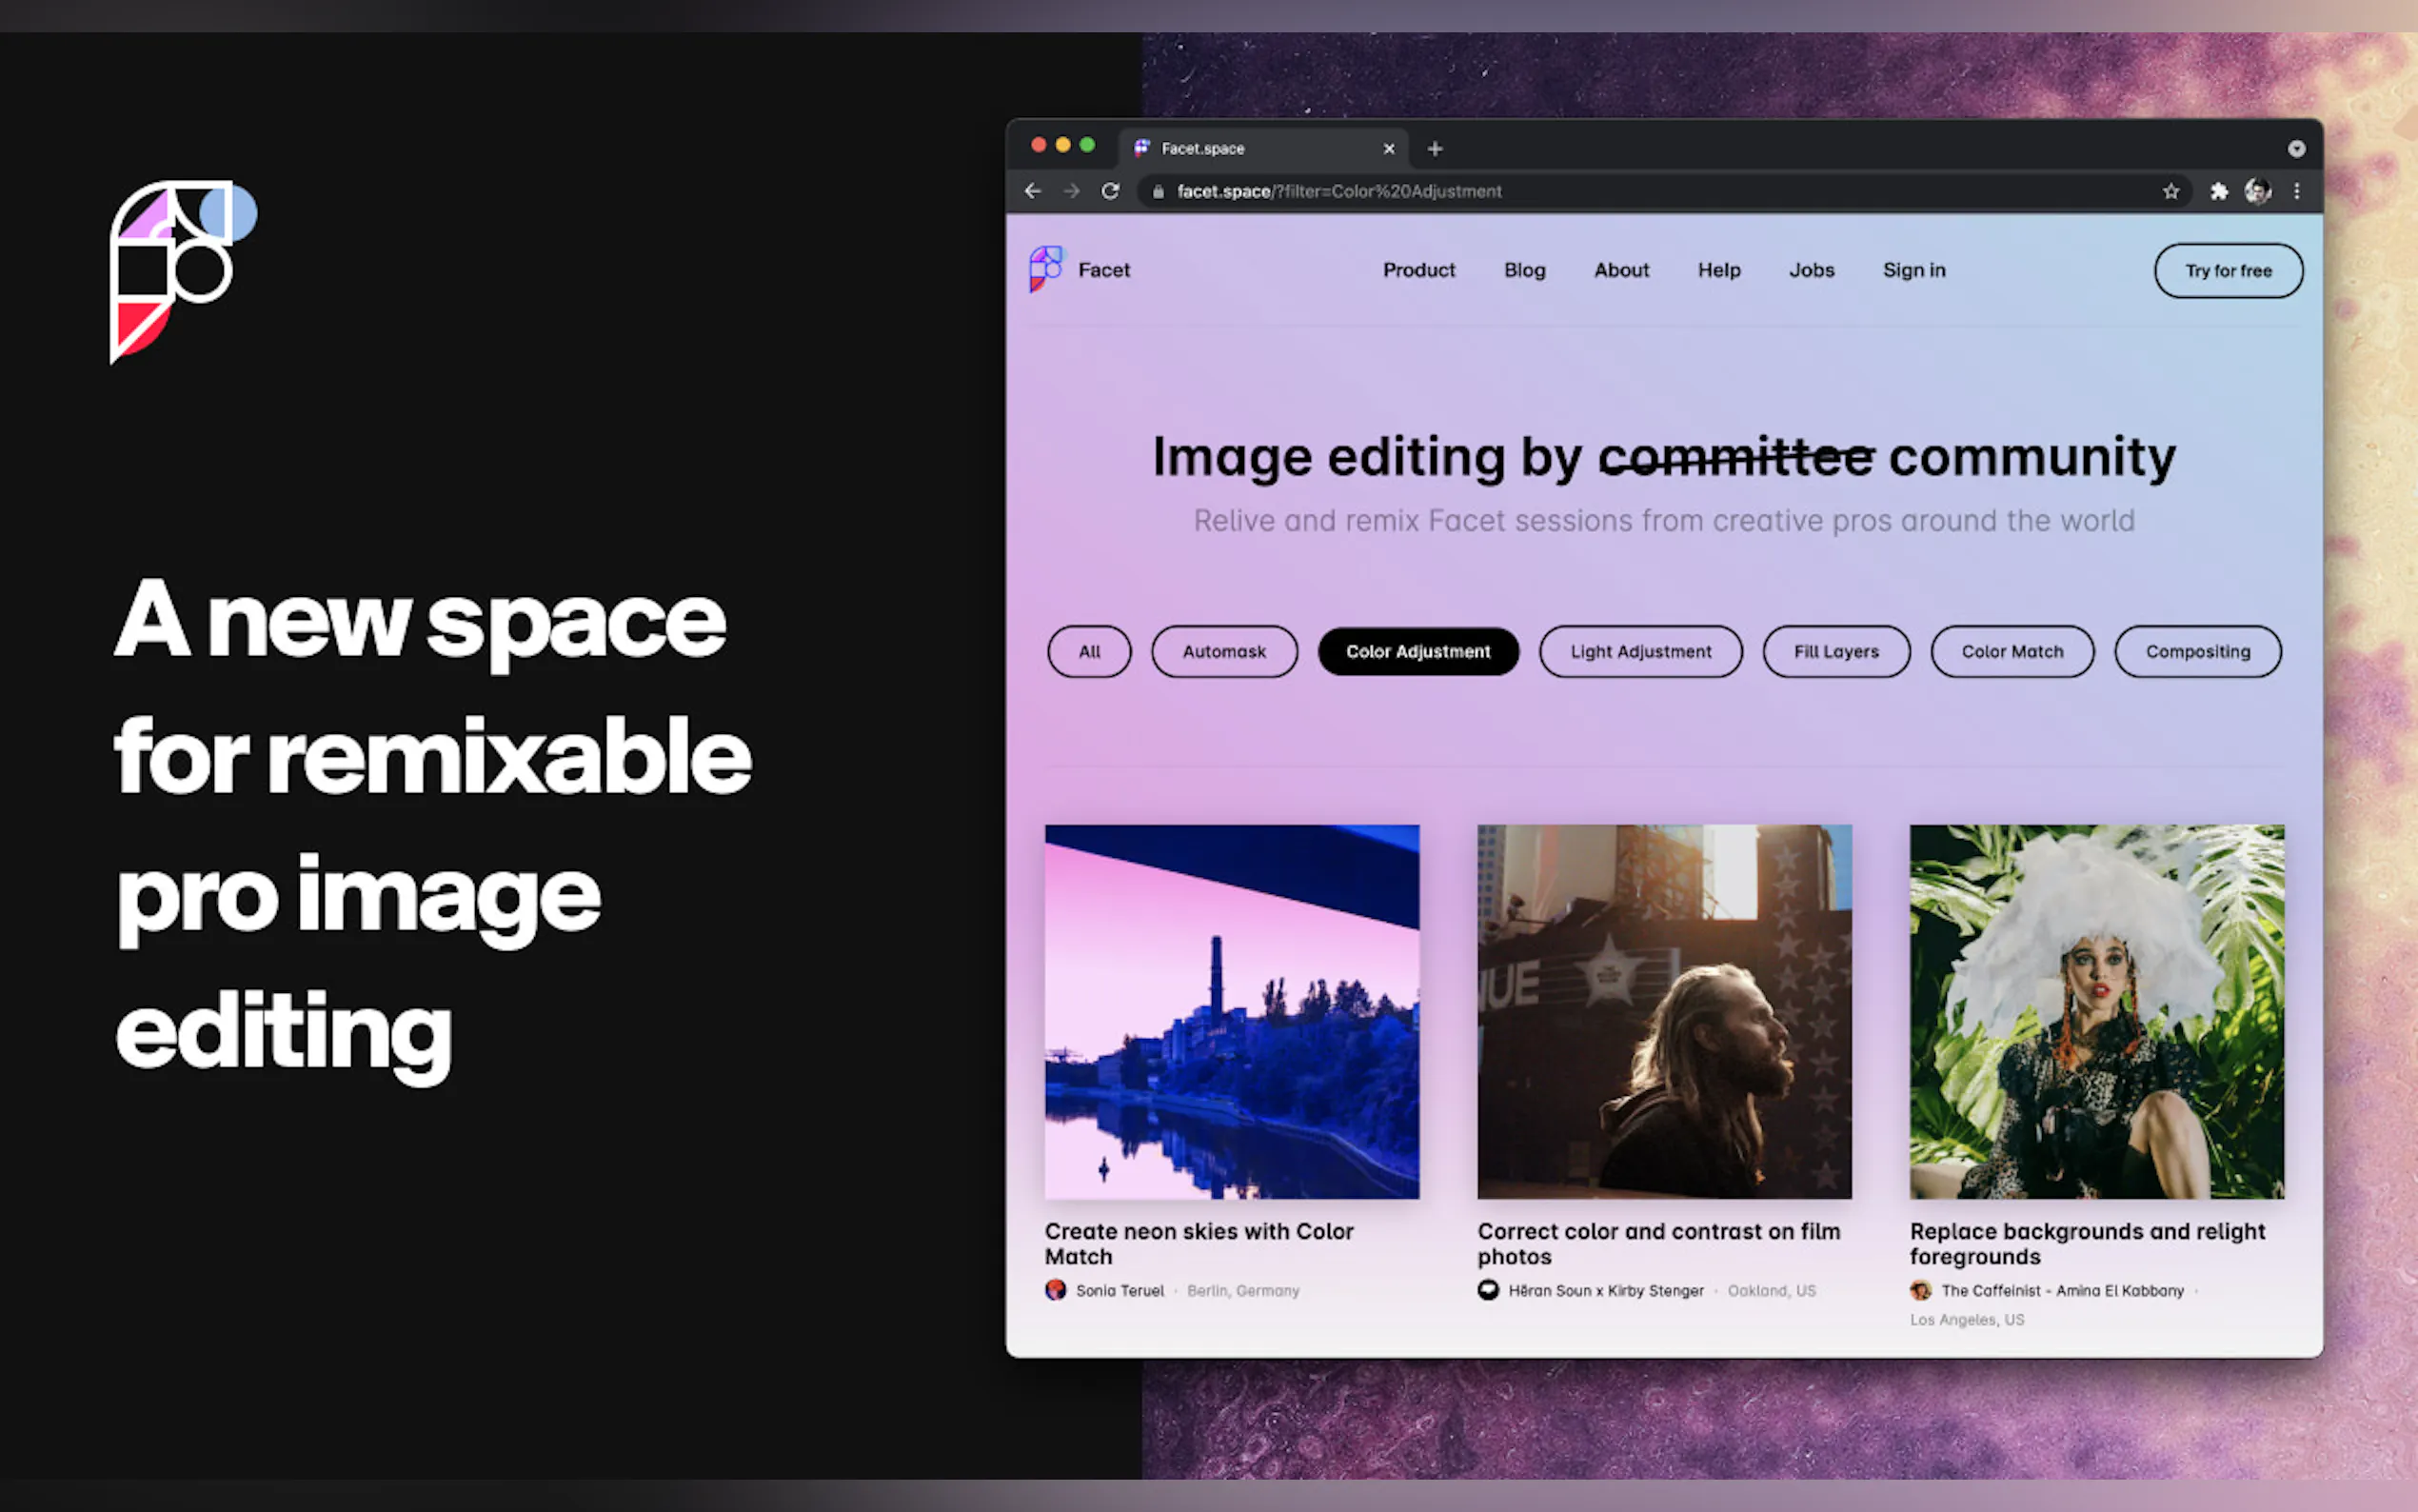Open Chrome three-dot menu
The width and height of the screenshot is (2418, 1512).
[x=2296, y=191]
